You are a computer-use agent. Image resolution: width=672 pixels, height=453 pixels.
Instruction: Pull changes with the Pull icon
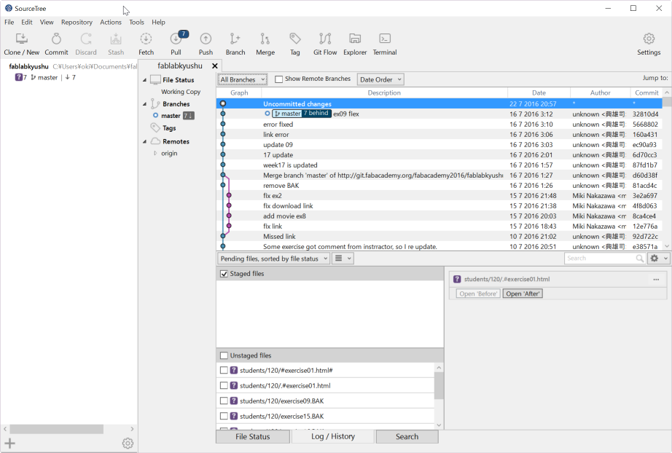[x=176, y=39]
